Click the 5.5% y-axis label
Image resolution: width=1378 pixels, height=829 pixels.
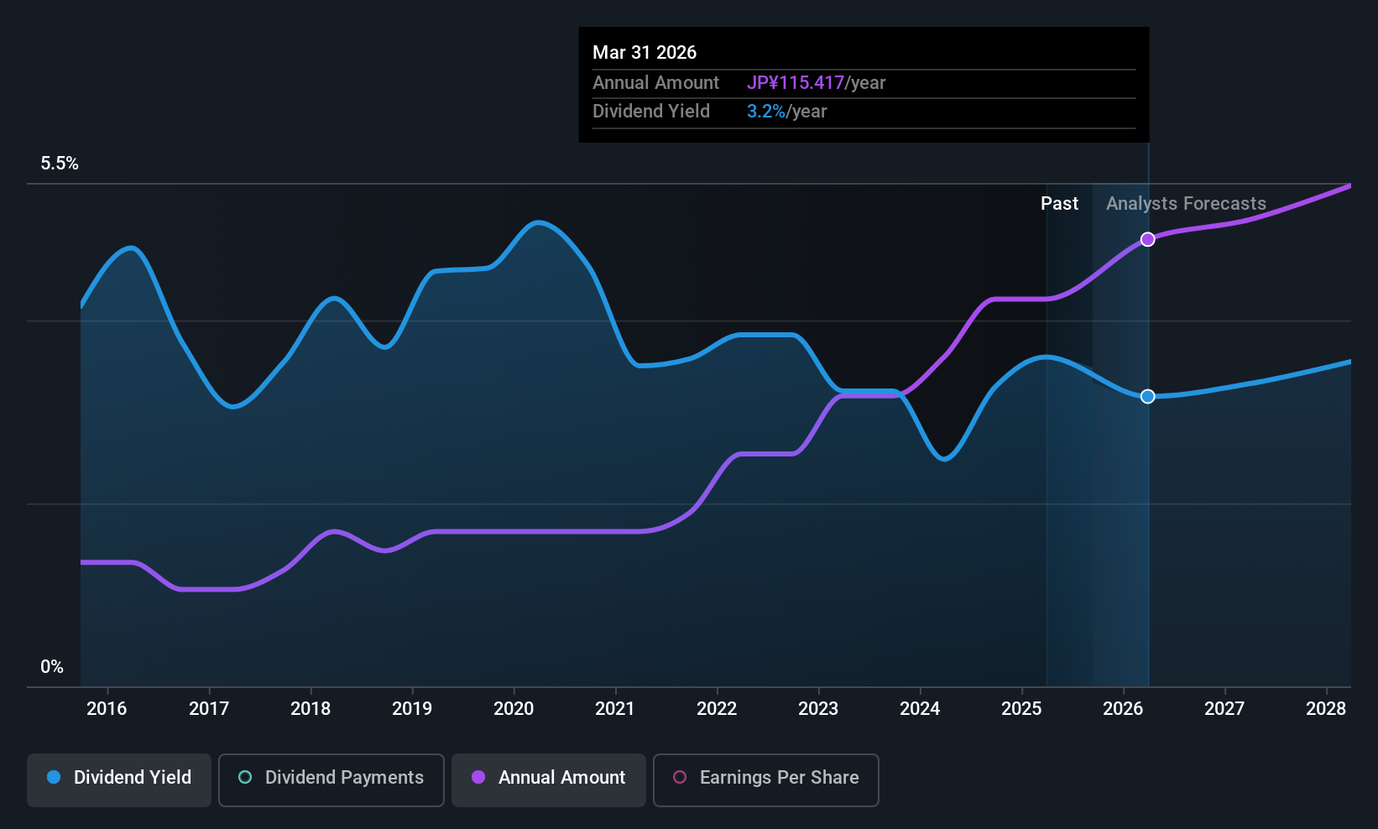tap(60, 164)
